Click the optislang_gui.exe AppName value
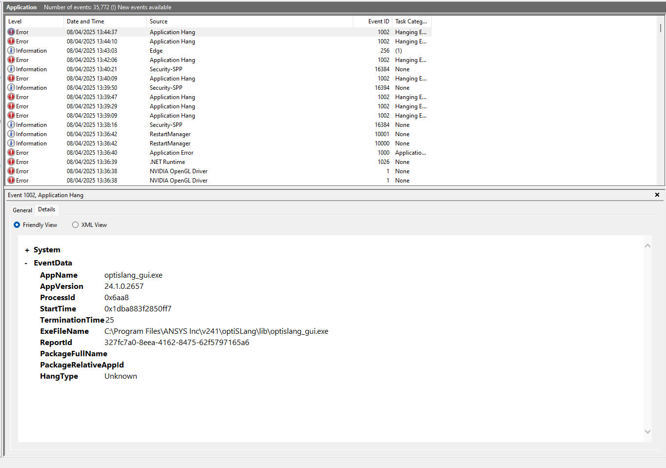 [x=133, y=275]
